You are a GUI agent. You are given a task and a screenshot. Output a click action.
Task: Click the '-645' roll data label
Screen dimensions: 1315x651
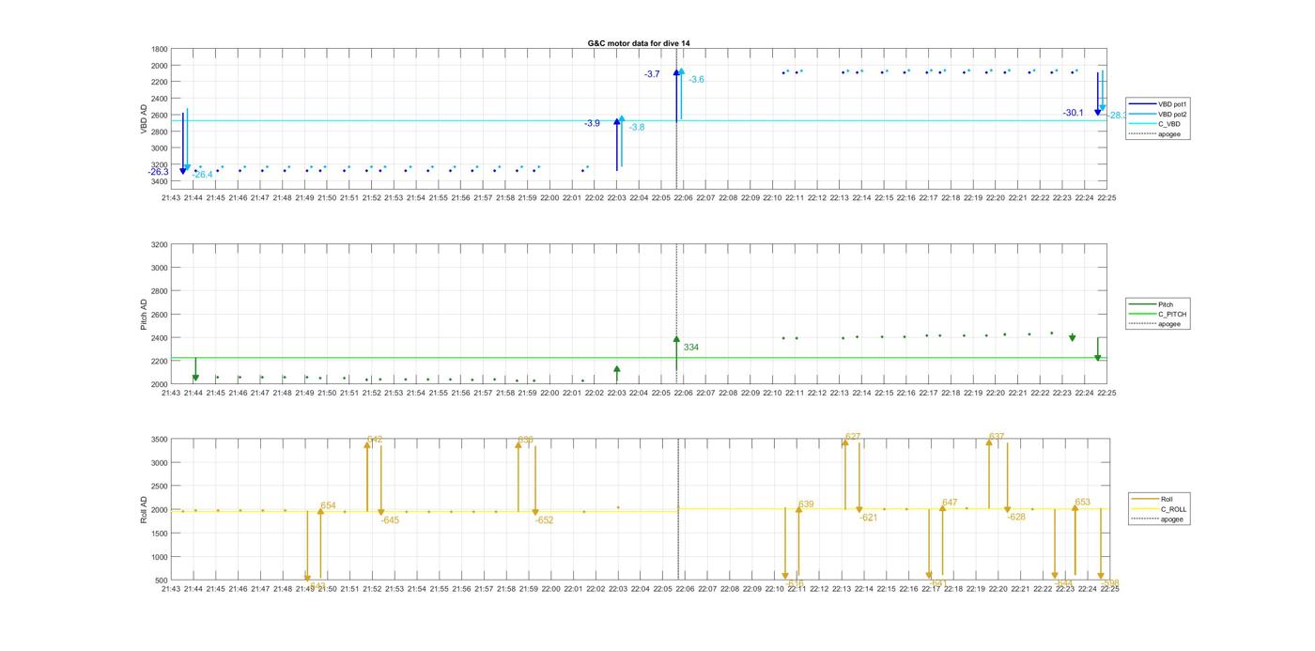390,520
